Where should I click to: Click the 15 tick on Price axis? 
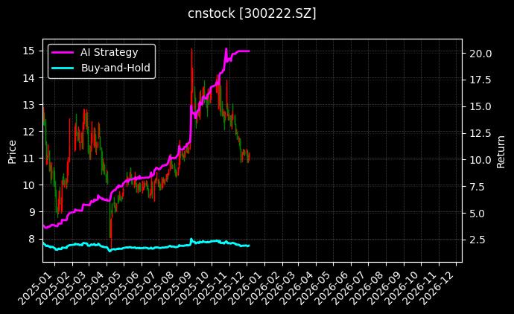(30, 51)
